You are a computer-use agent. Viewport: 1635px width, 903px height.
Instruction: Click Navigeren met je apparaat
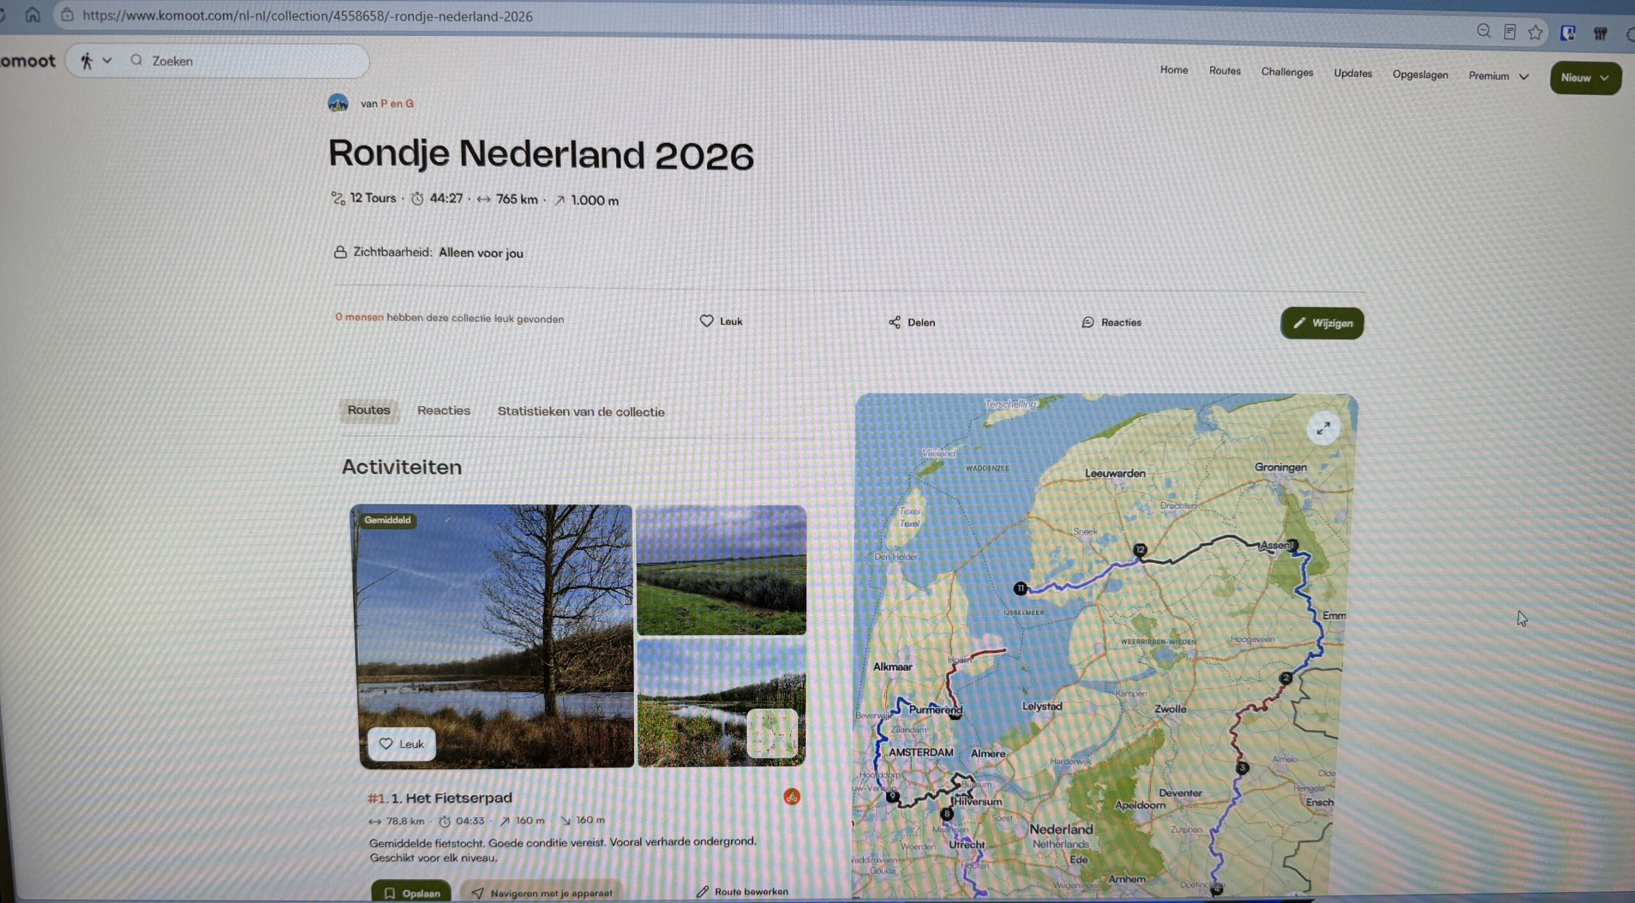[x=542, y=893]
